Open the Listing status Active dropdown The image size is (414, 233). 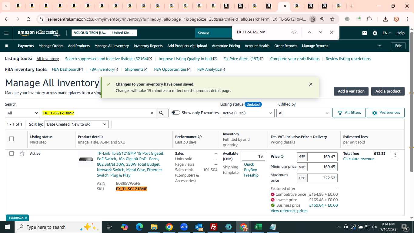pyautogui.click(x=247, y=113)
